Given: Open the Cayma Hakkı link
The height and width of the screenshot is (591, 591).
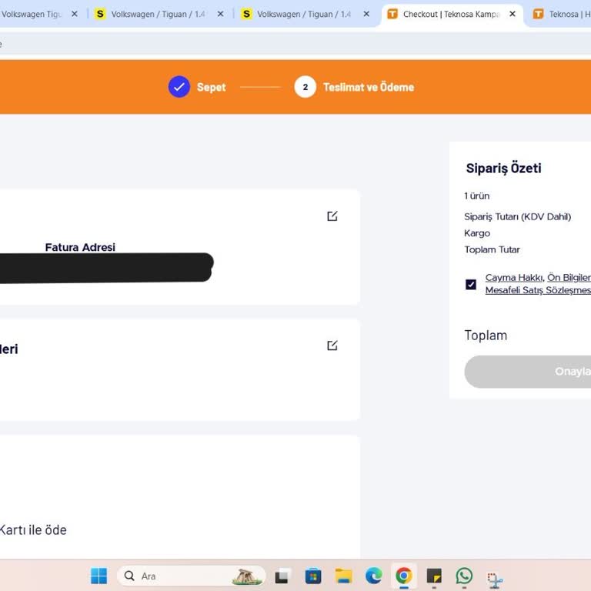Looking at the screenshot, I should click(514, 277).
